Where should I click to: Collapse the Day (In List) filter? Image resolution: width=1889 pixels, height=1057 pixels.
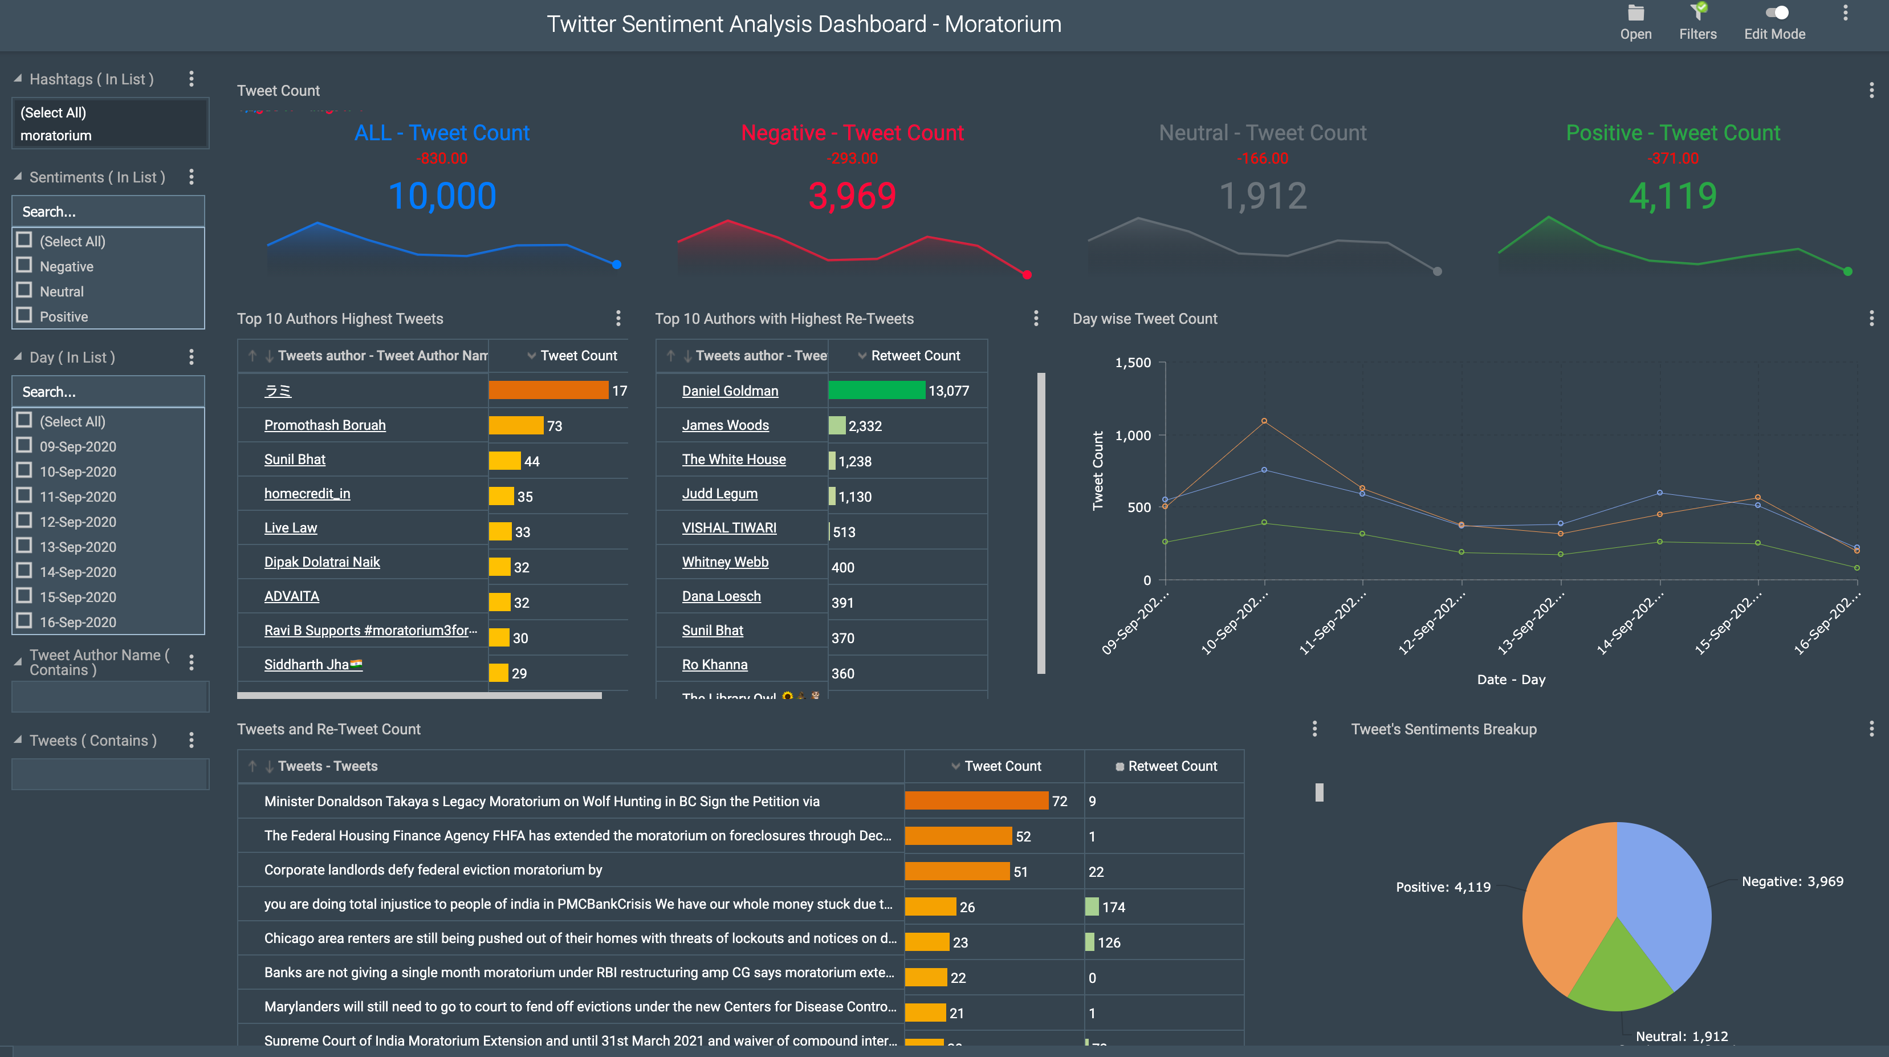click(x=18, y=357)
